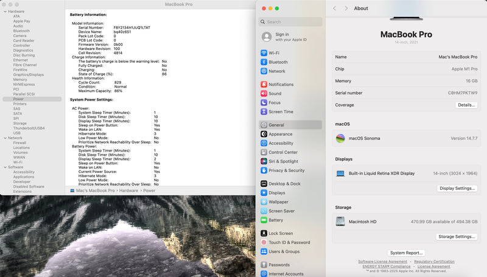Click the Apple ID avatar icon
Screen dimensions: 487x277
(267, 37)
